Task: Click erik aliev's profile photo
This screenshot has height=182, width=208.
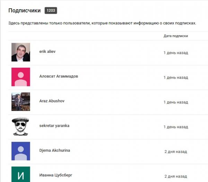Action: pyautogui.click(x=21, y=52)
